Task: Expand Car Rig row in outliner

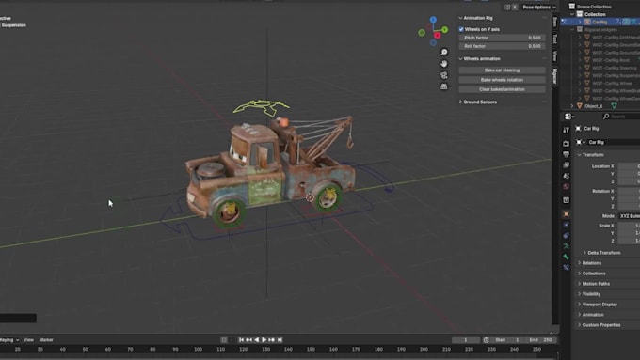Action: click(580, 22)
